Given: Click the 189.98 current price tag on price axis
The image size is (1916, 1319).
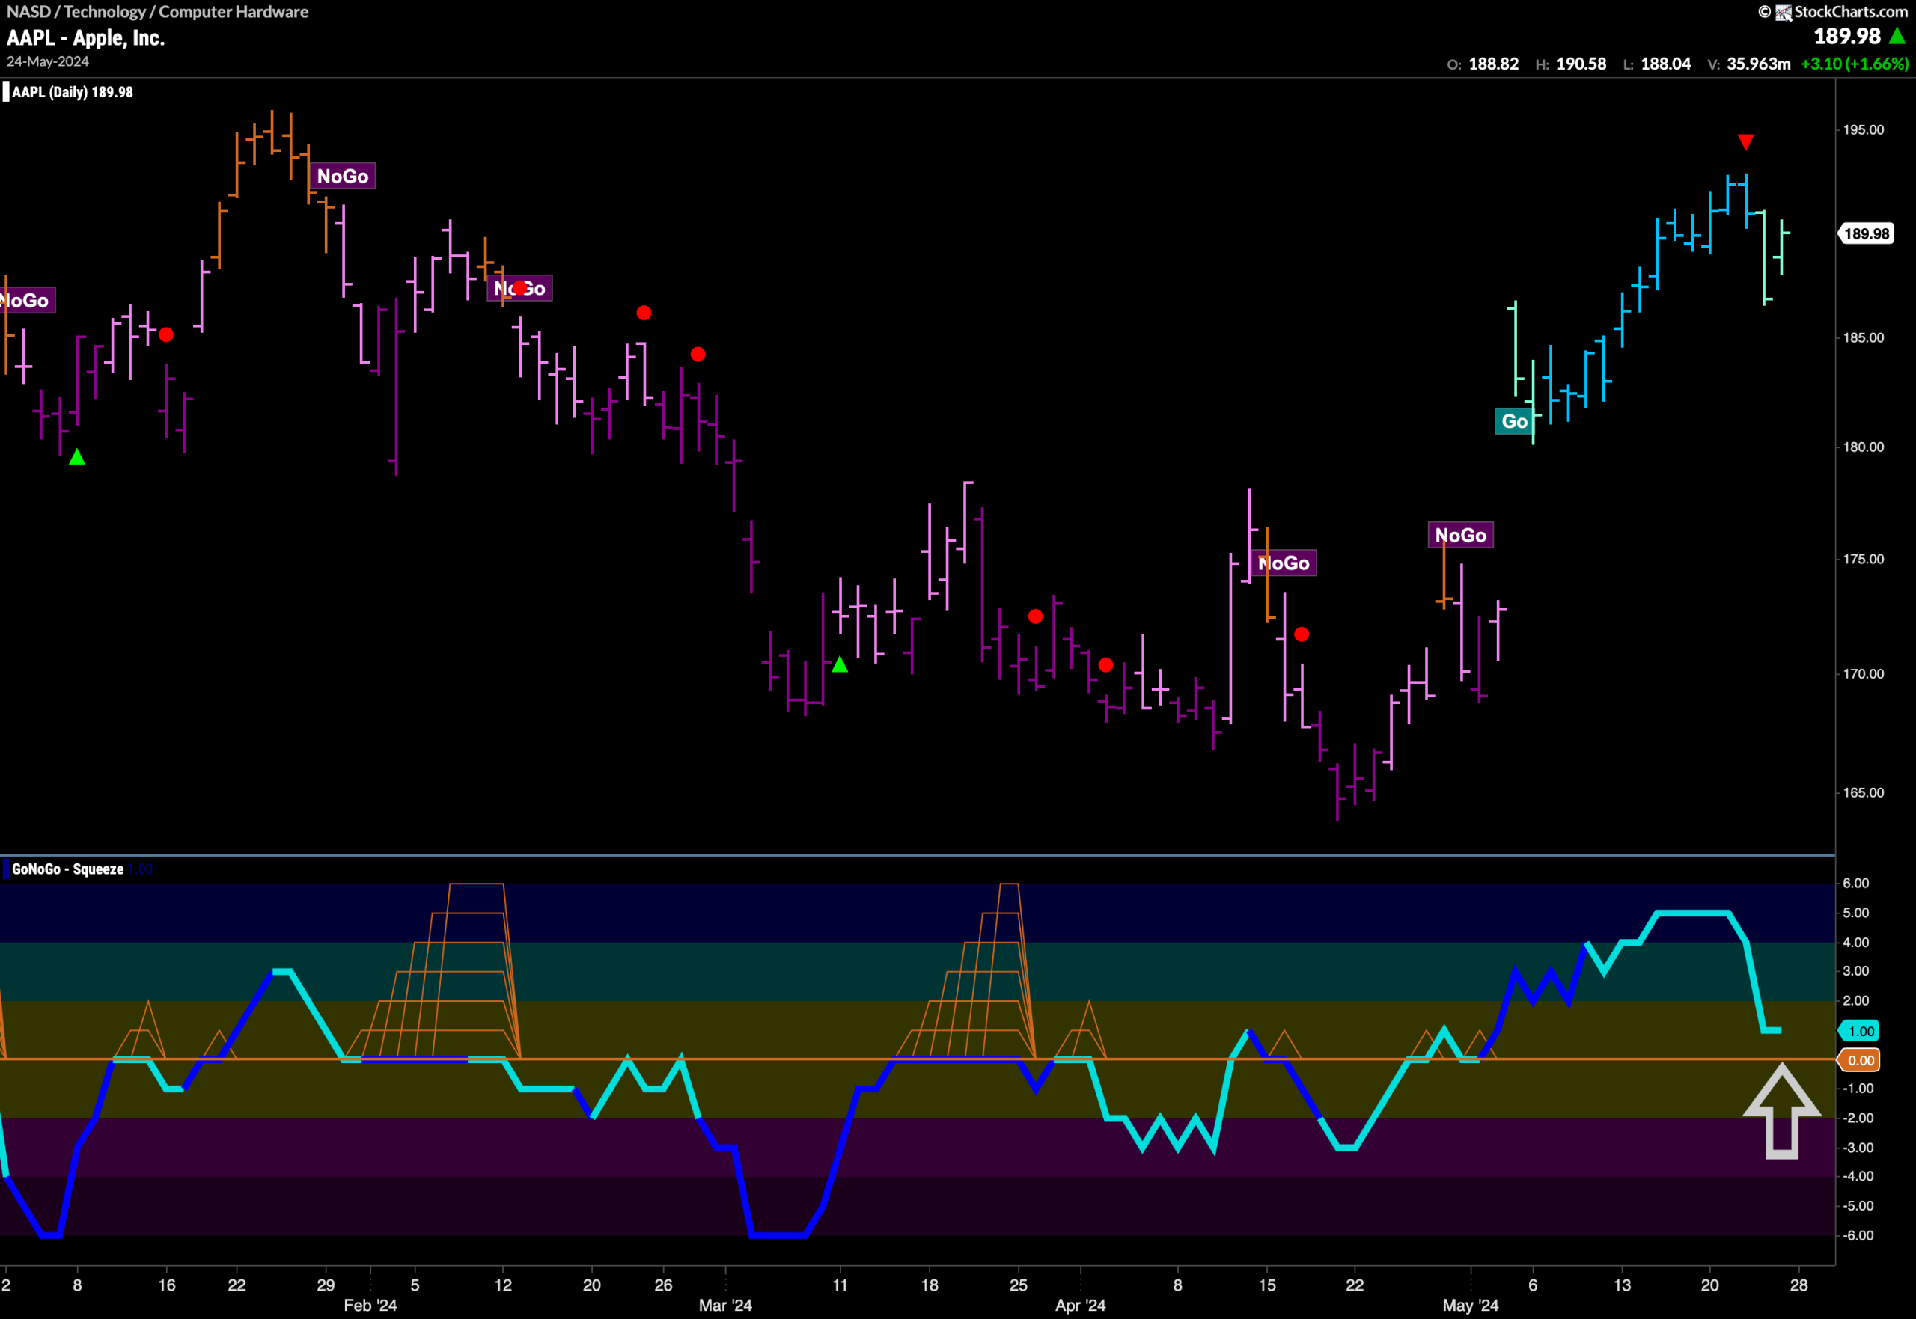Looking at the screenshot, I should pyautogui.click(x=1867, y=234).
